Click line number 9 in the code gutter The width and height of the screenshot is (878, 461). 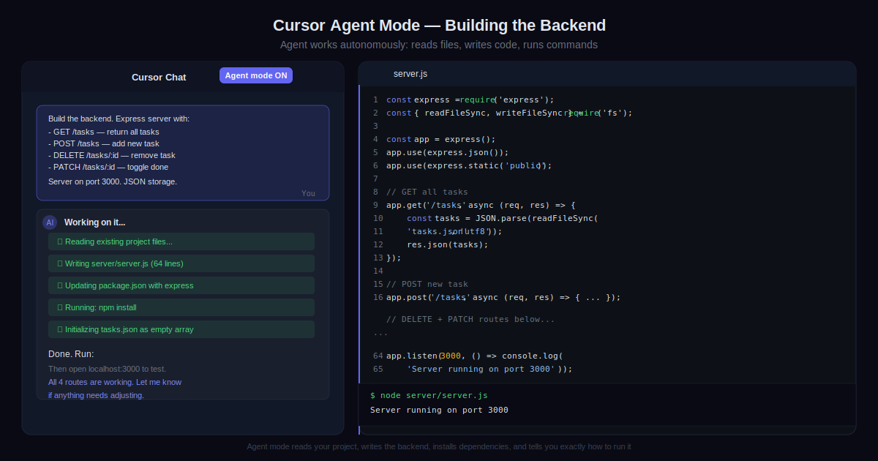coord(375,205)
